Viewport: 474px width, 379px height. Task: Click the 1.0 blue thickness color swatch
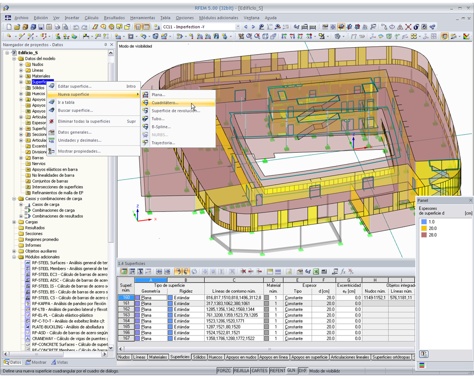[424, 222]
